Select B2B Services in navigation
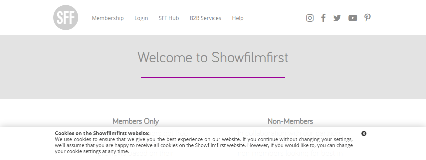Screen dimensions: 426x160 click(x=205, y=18)
